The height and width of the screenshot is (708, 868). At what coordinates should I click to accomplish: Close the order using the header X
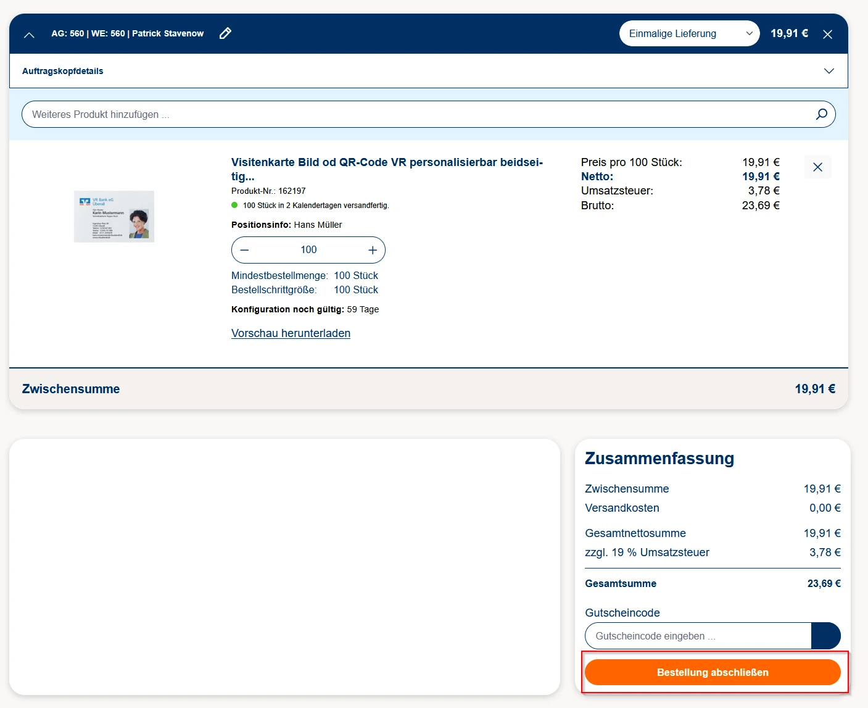[827, 35]
